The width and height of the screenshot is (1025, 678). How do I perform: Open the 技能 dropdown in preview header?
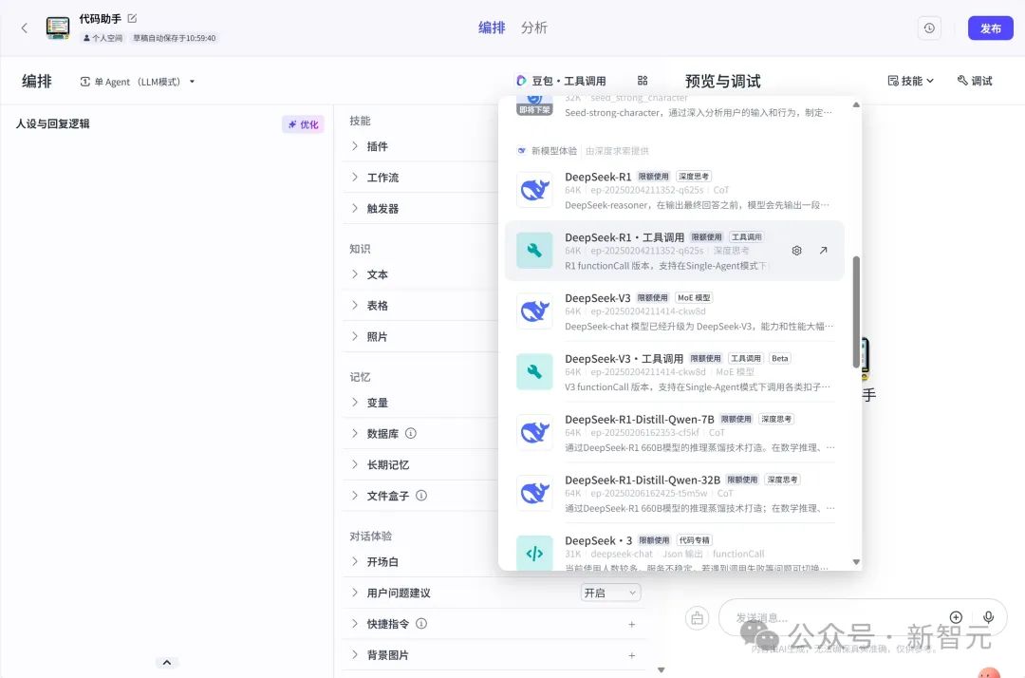tap(910, 81)
